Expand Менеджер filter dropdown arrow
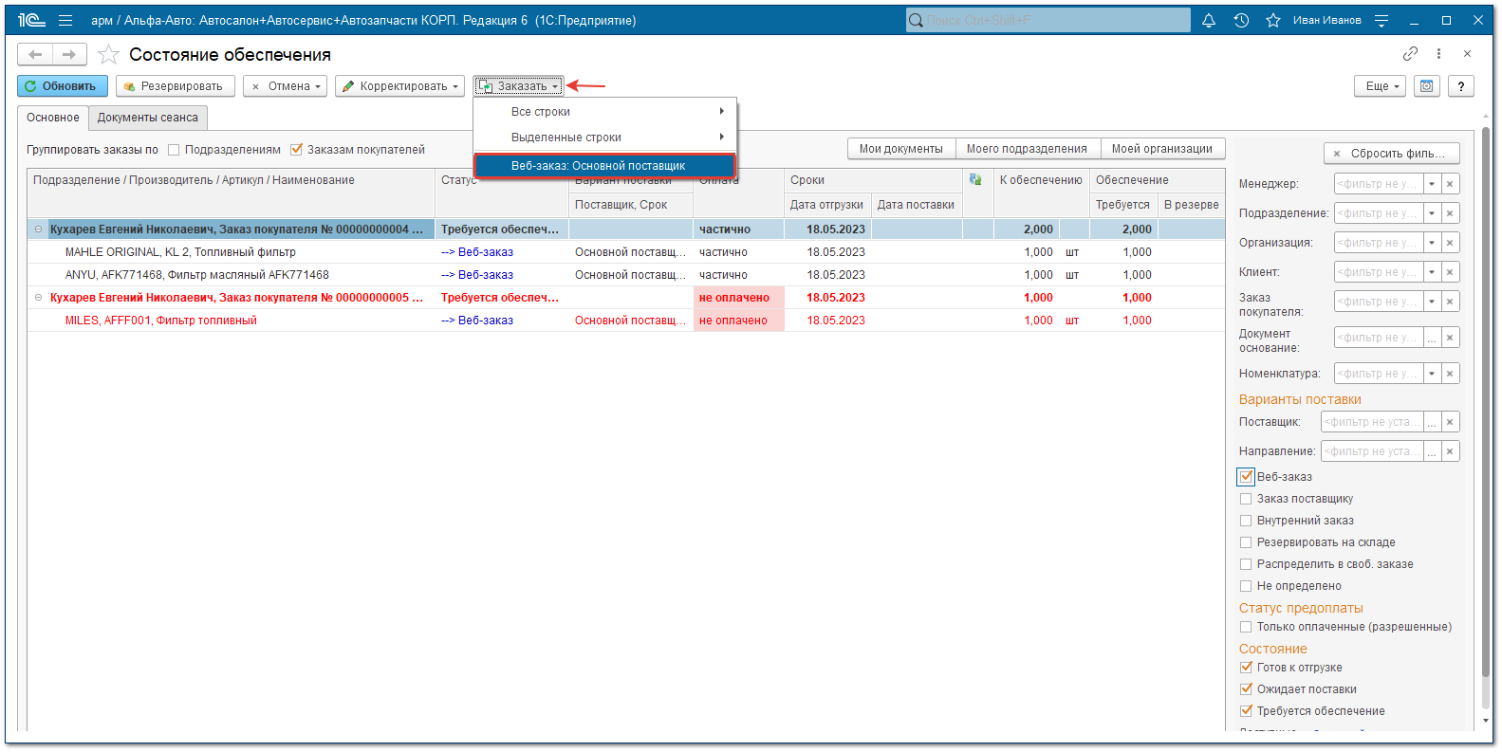The height and width of the screenshot is (752, 1502). (x=1432, y=184)
